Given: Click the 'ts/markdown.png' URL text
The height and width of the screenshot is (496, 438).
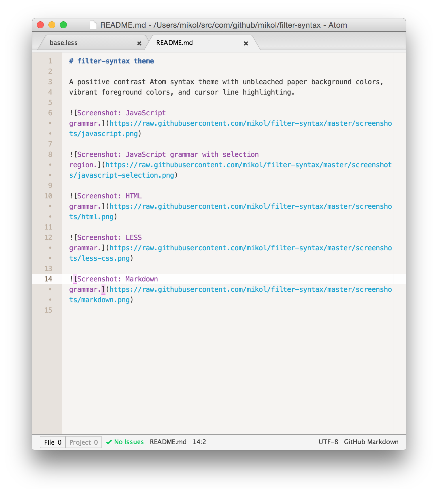Looking at the screenshot, I should click(99, 300).
